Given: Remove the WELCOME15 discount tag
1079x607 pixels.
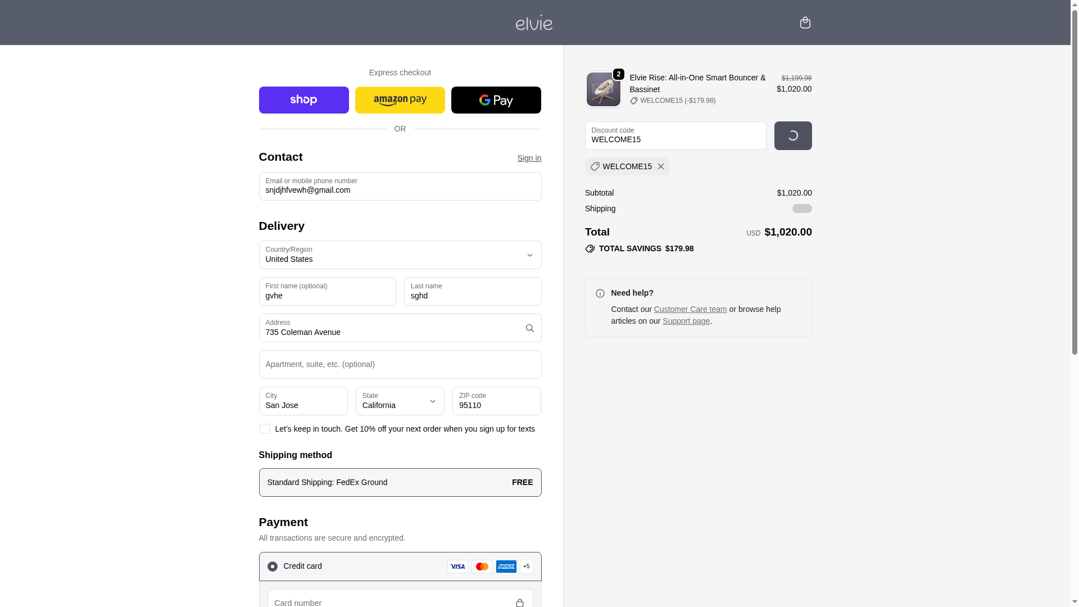Looking at the screenshot, I should [x=660, y=166].
